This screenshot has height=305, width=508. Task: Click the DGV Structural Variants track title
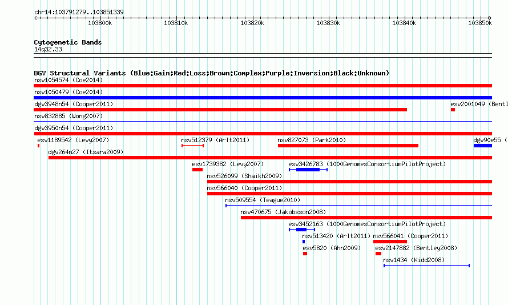point(211,73)
